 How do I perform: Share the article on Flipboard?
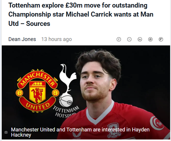pos(161,39)
